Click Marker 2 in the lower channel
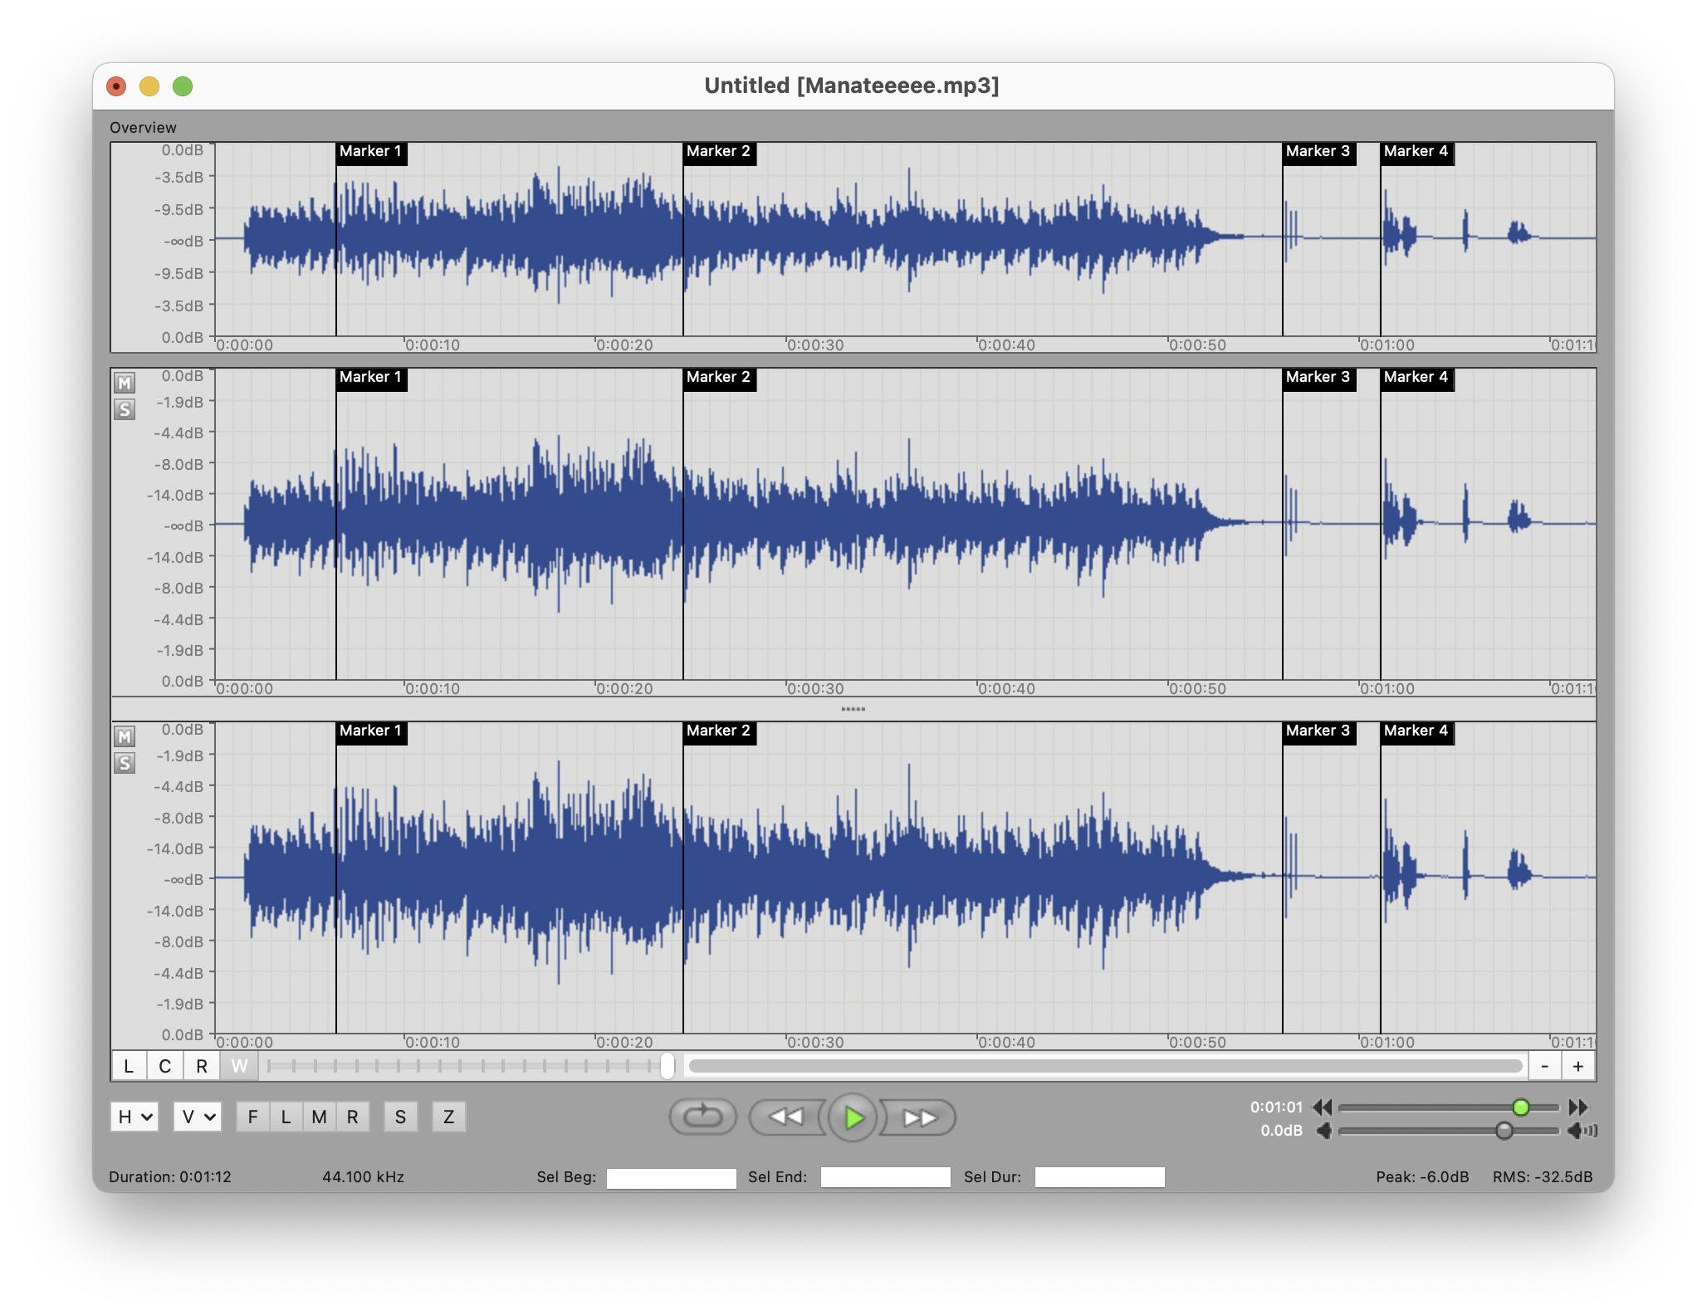 (719, 731)
